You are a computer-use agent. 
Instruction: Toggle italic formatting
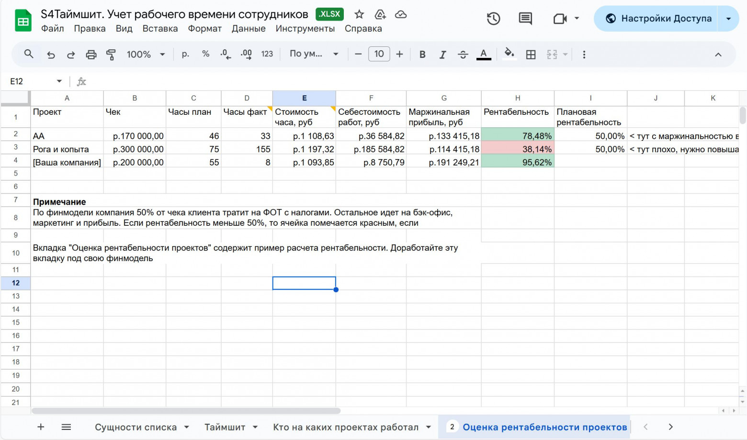tap(442, 55)
